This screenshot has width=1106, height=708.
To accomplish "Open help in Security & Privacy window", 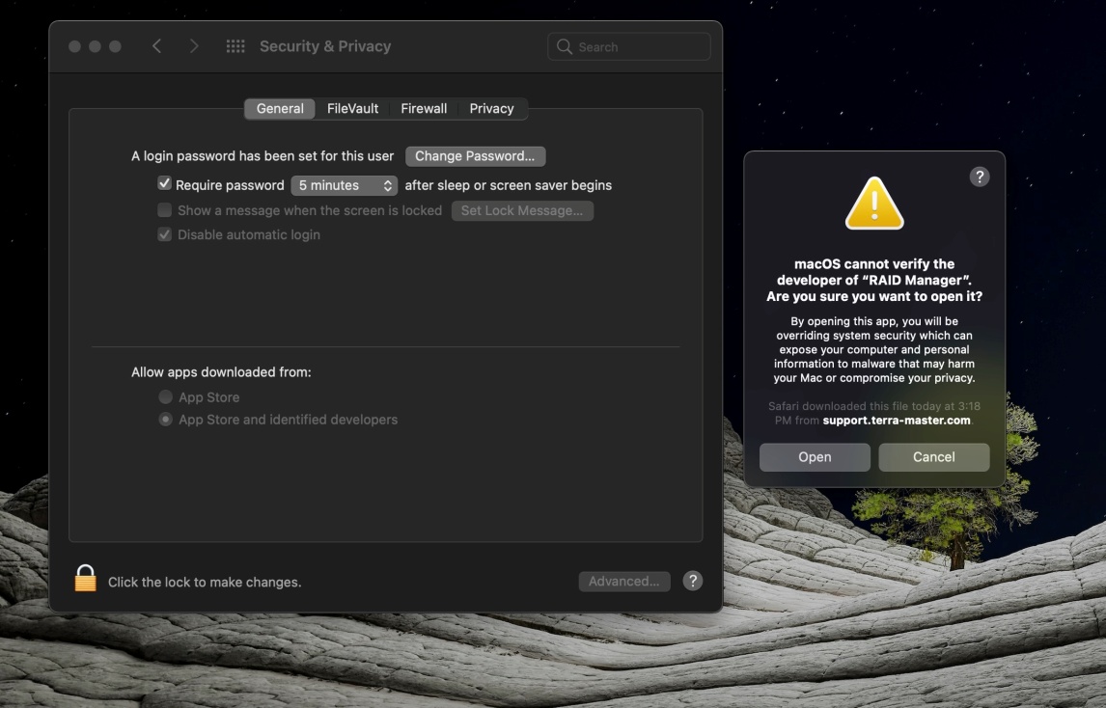I will click(x=693, y=581).
